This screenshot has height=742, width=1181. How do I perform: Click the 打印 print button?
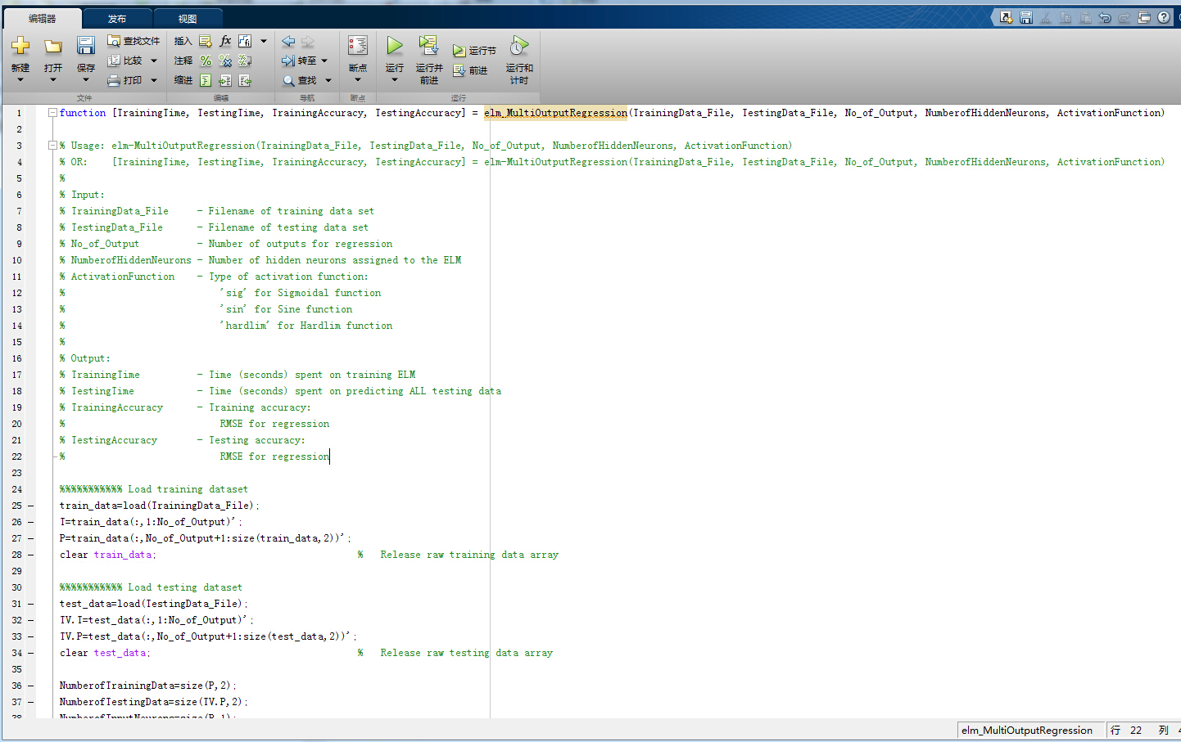click(x=125, y=80)
